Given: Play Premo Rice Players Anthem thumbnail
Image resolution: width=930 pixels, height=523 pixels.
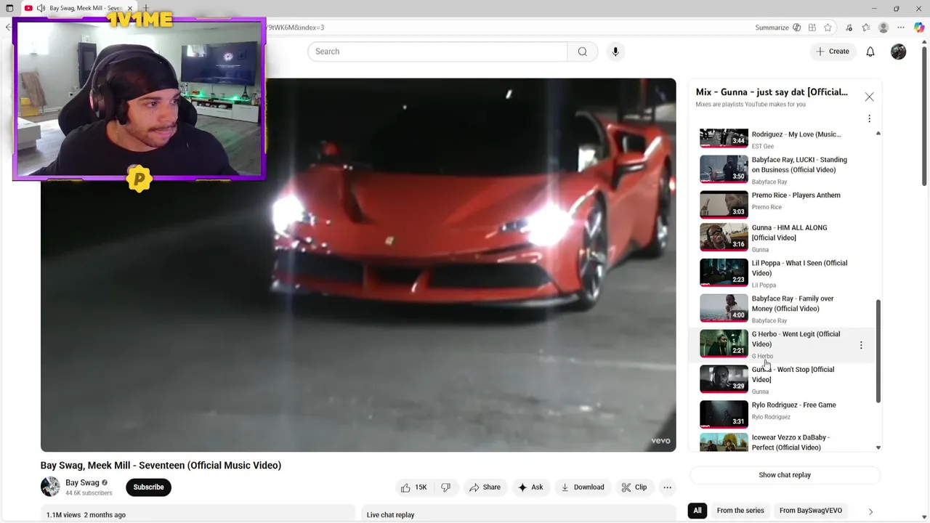Looking at the screenshot, I should click(724, 204).
